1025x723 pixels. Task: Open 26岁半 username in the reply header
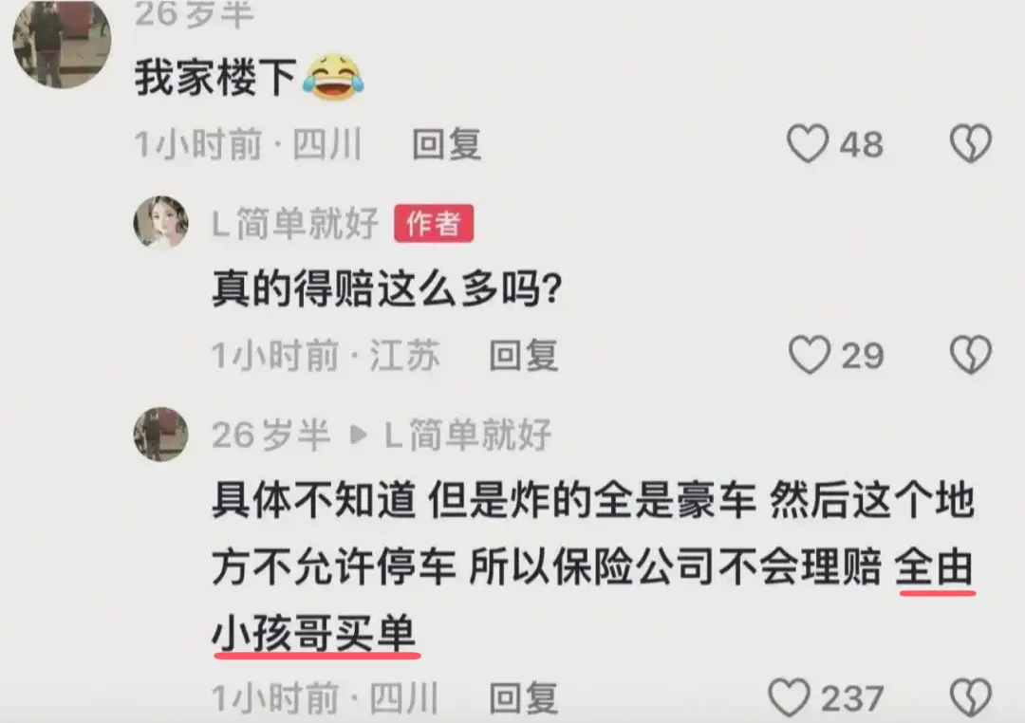coord(270,436)
